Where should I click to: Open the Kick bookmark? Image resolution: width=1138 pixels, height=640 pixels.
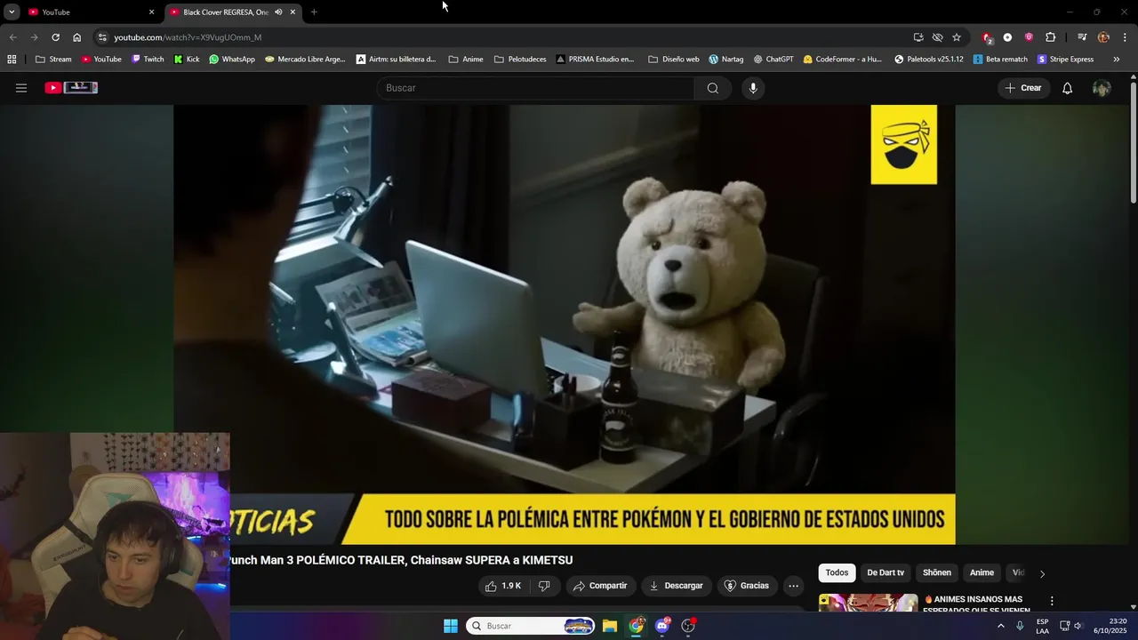[x=187, y=60]
